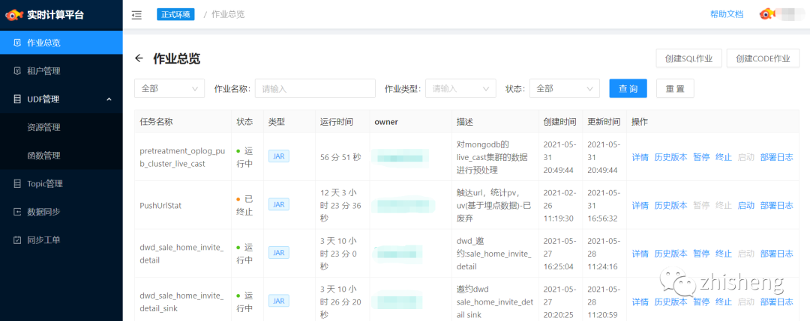Click task name PushUrlStat

160,205
